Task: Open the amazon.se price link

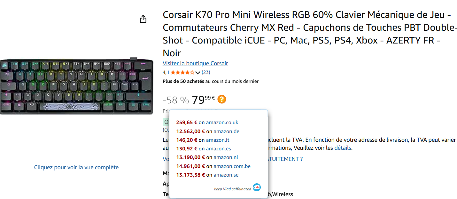Action: (x=226, y=175)
